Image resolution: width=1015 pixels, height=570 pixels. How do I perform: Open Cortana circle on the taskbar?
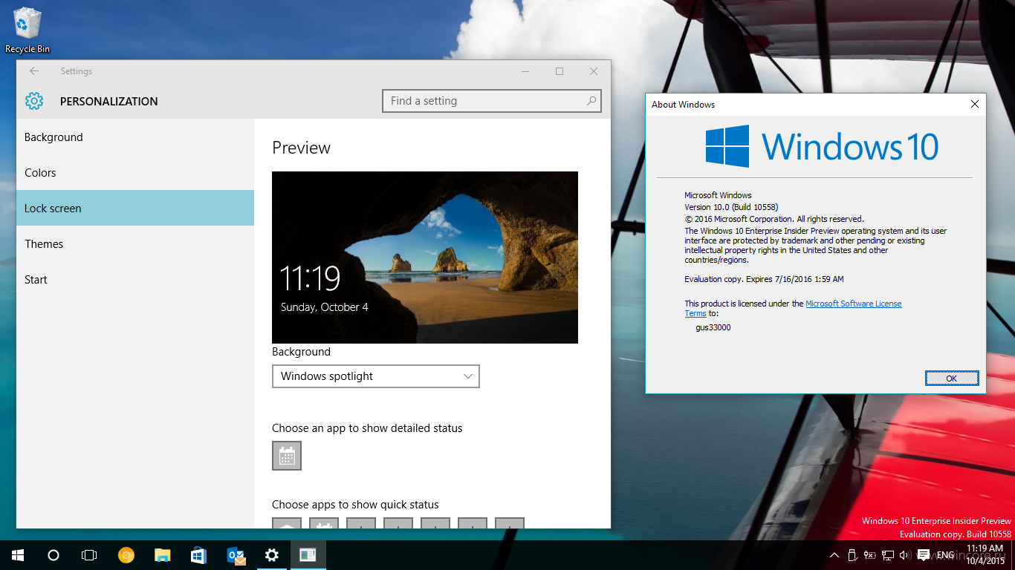(x=53, y=555)
